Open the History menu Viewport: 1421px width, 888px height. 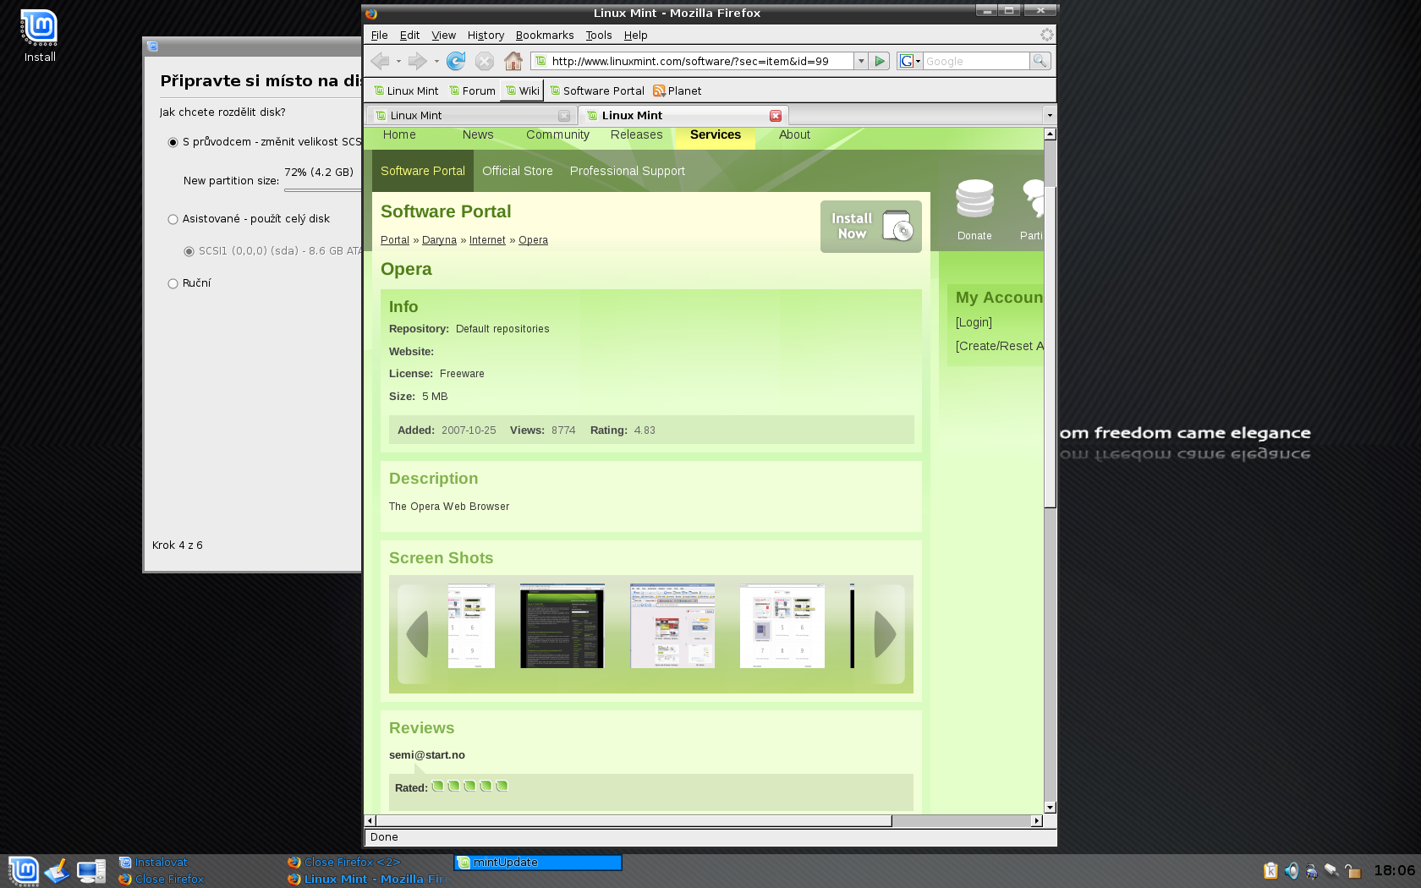pos(486,36)
